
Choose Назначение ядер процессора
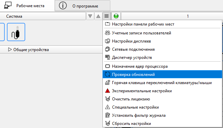pyautogui.click(x=162, y=66)
